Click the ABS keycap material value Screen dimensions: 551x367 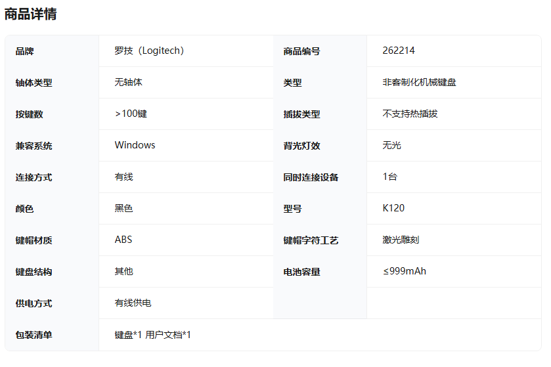(123, 240)
